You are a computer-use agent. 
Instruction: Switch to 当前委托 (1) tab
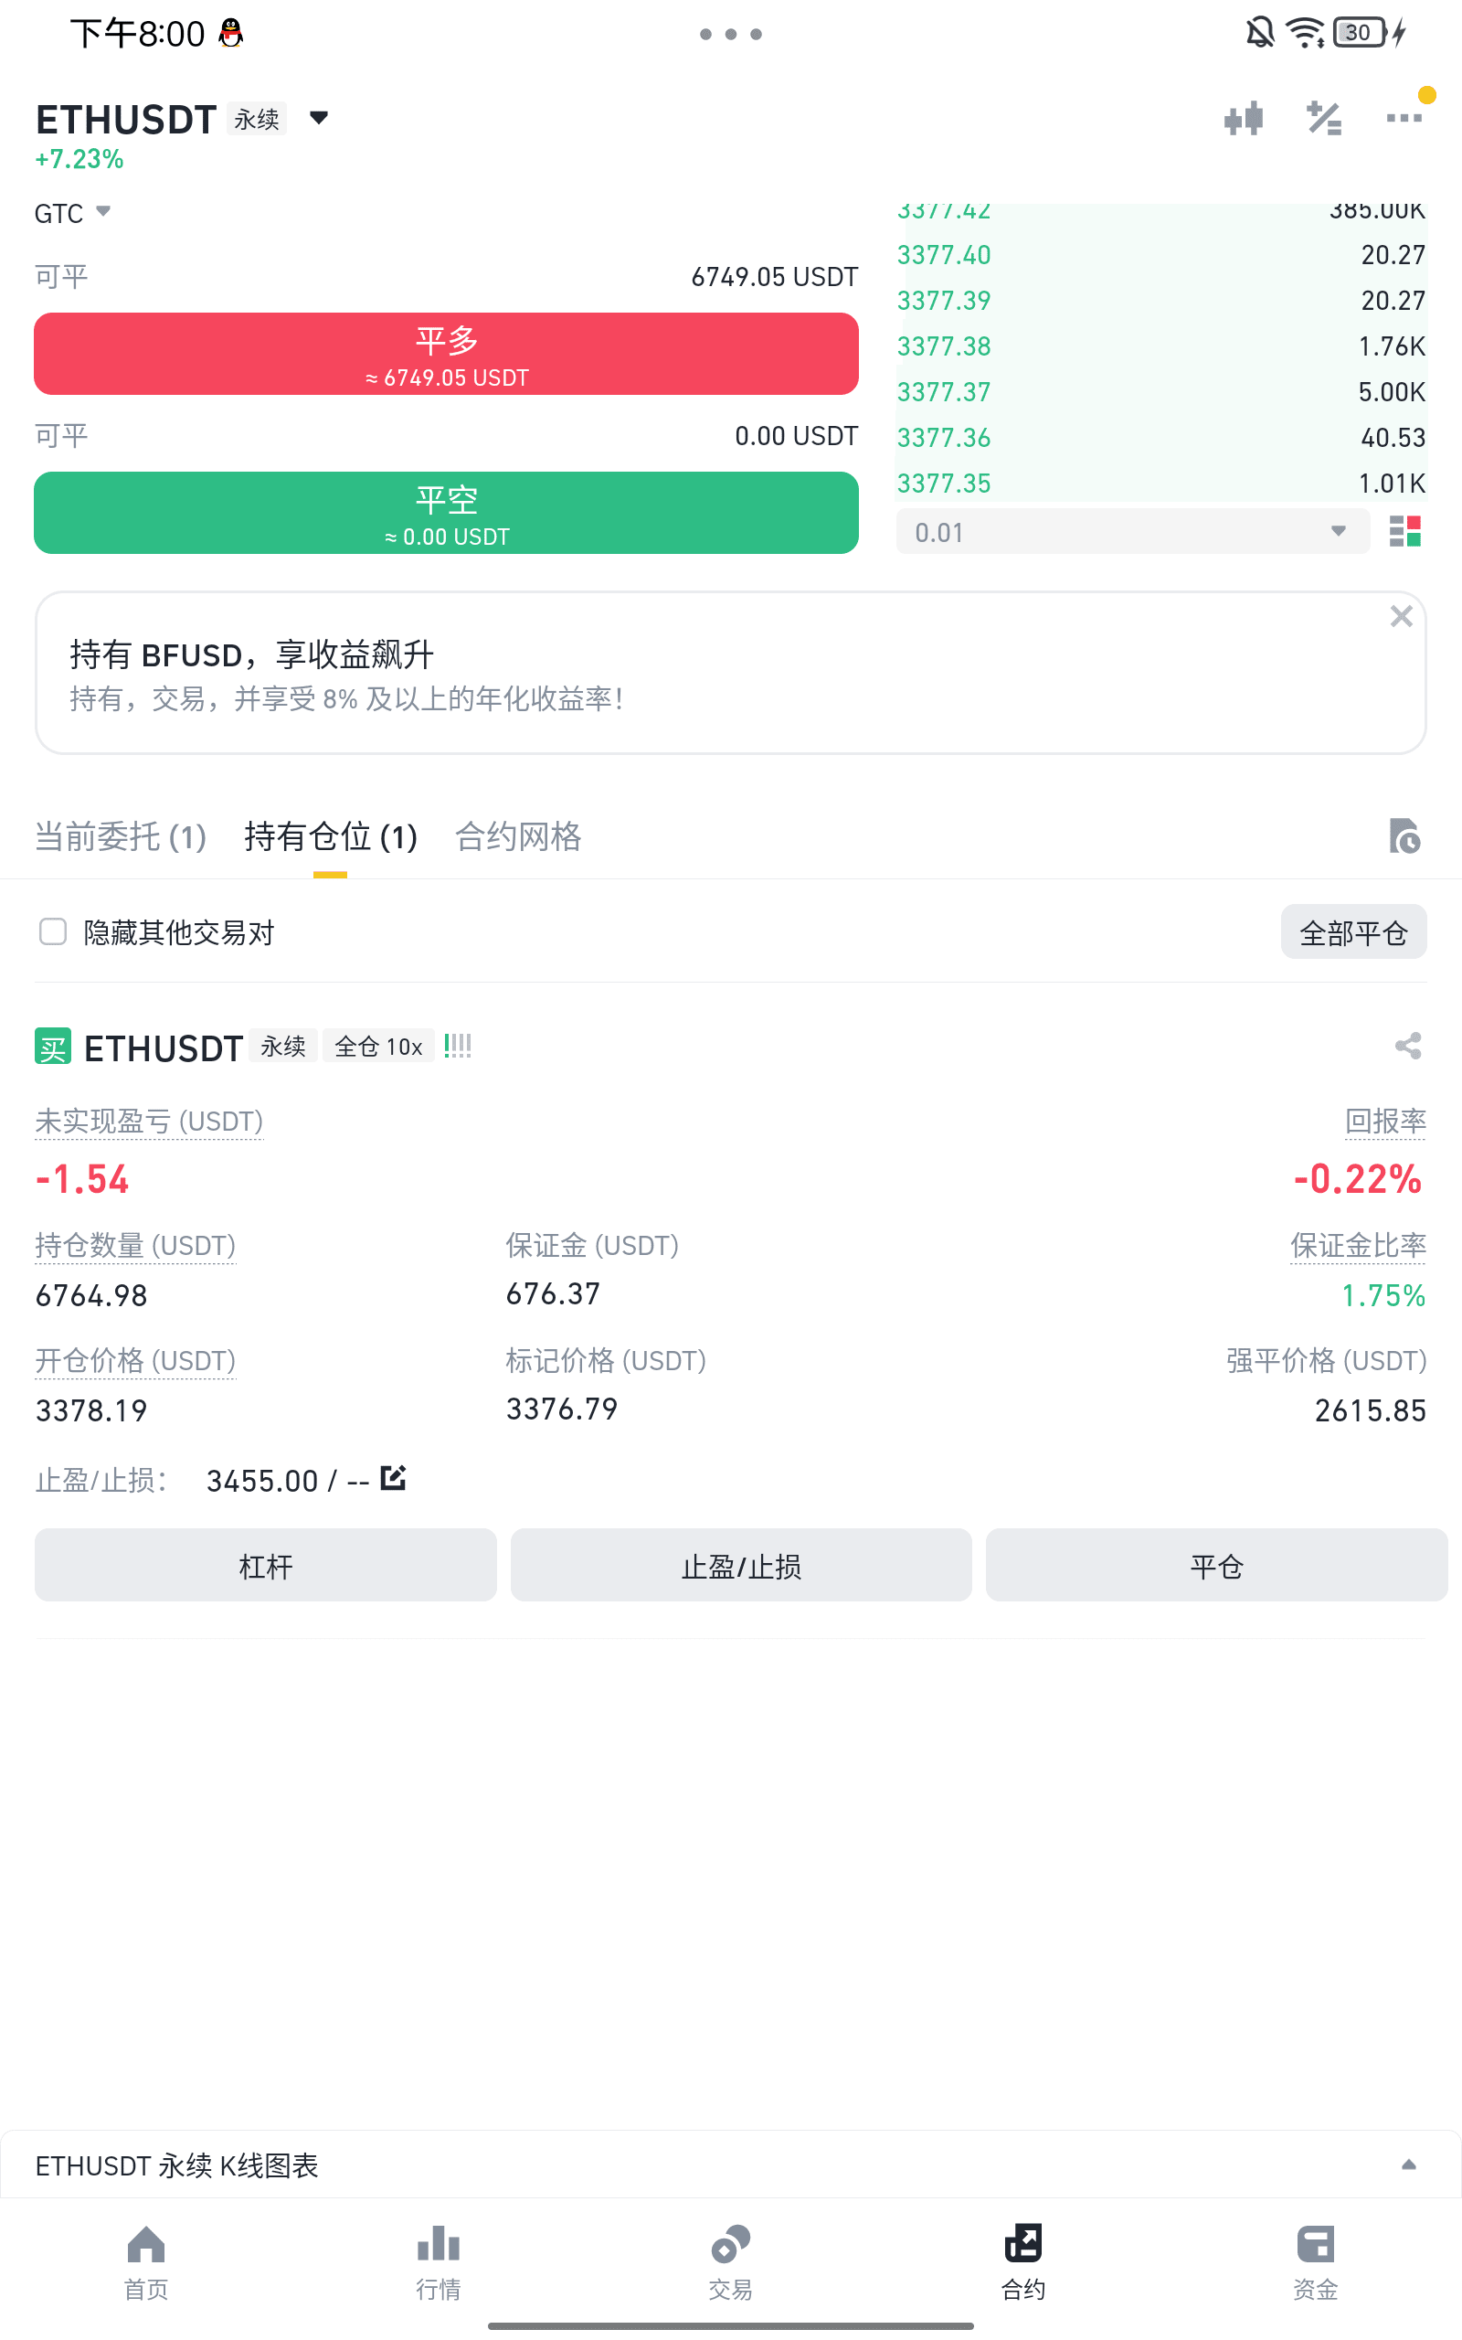(121, 836)
